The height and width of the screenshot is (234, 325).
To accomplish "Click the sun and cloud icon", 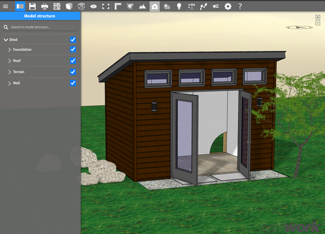I will pos(167,6).
